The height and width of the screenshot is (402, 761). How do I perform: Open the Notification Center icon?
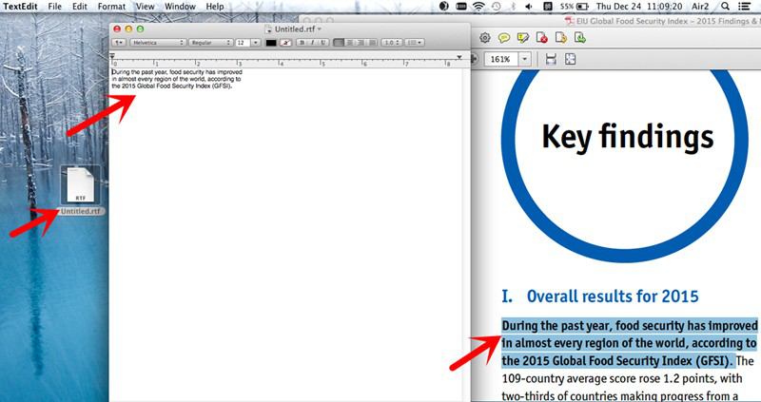tap(743, 7)
